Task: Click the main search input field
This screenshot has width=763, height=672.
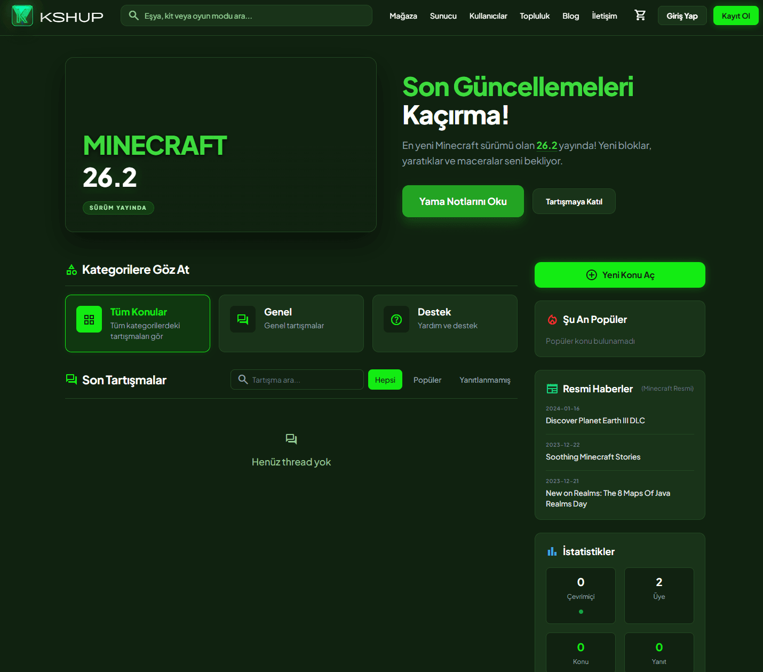Action: click(x=247, y=15)
